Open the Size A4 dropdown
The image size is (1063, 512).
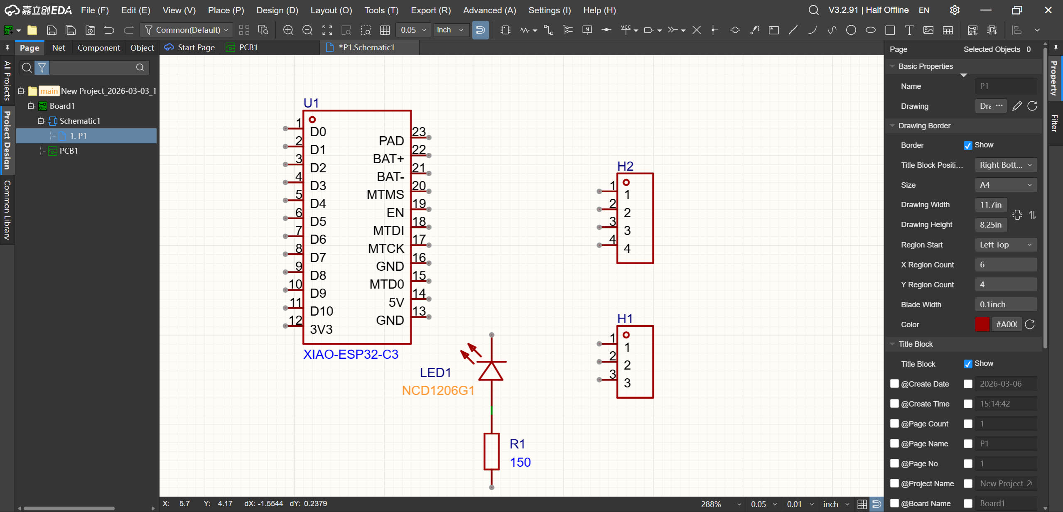pos(1005,185)
